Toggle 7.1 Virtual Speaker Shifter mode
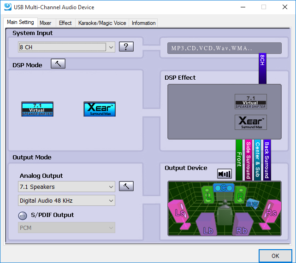 pyautogui.click(x=37, y=109)
